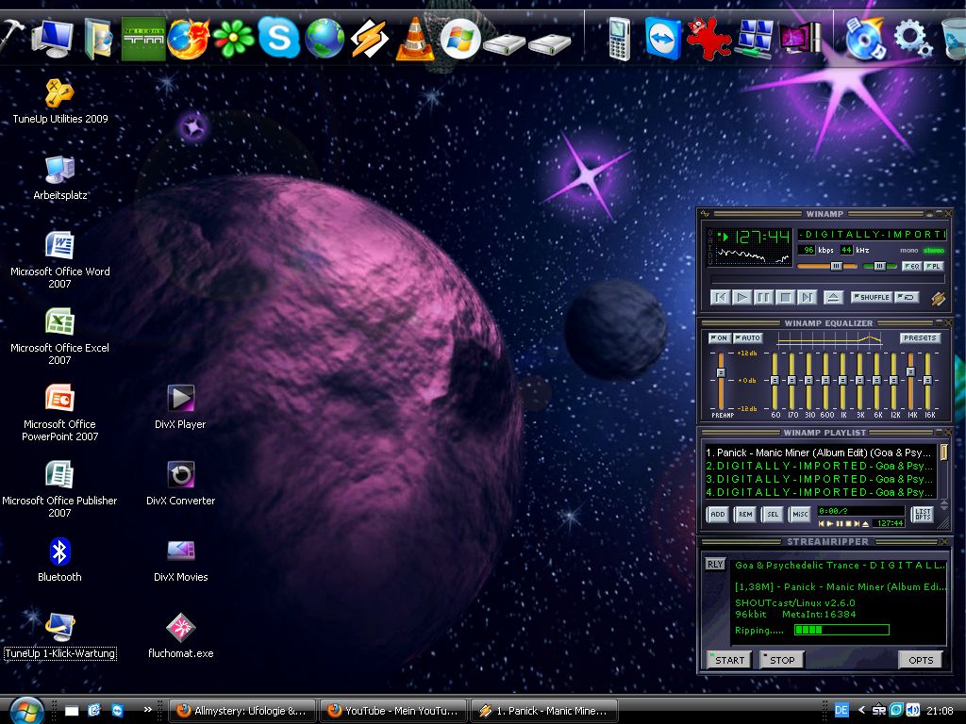The height and width of the screenshot is (724, 966).
Task: Click the computer monitor icon in dock
Action: [x=53, y=38]
